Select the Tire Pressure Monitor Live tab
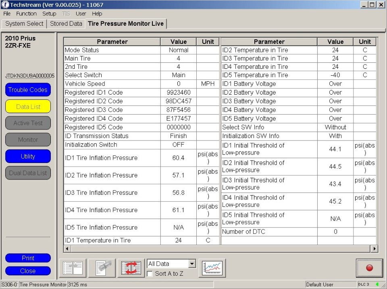387x289 pixels. coord(126,24)
